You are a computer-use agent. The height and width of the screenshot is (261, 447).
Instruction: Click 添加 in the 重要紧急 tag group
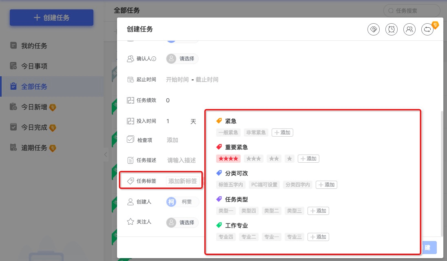(x=308, y=159)
